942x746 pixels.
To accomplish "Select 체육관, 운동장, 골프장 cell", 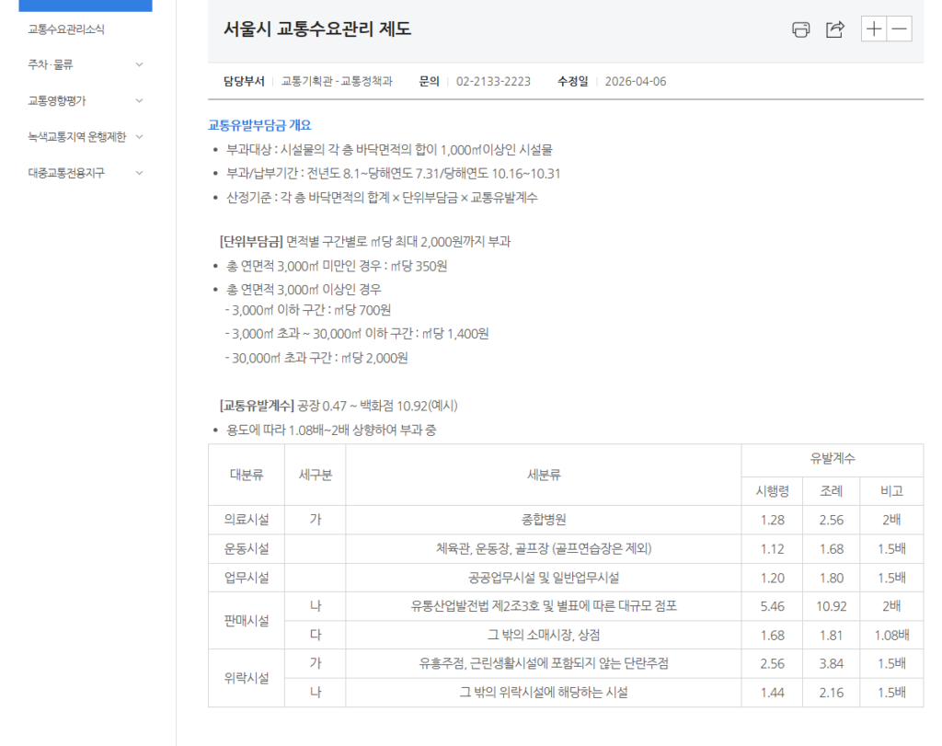I will pyautogui.click(x=543, y=548).
